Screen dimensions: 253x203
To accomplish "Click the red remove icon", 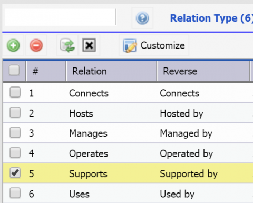I will pos(36,45).
